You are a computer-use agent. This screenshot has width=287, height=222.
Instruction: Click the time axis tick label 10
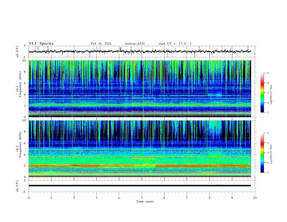click(255, 198)
